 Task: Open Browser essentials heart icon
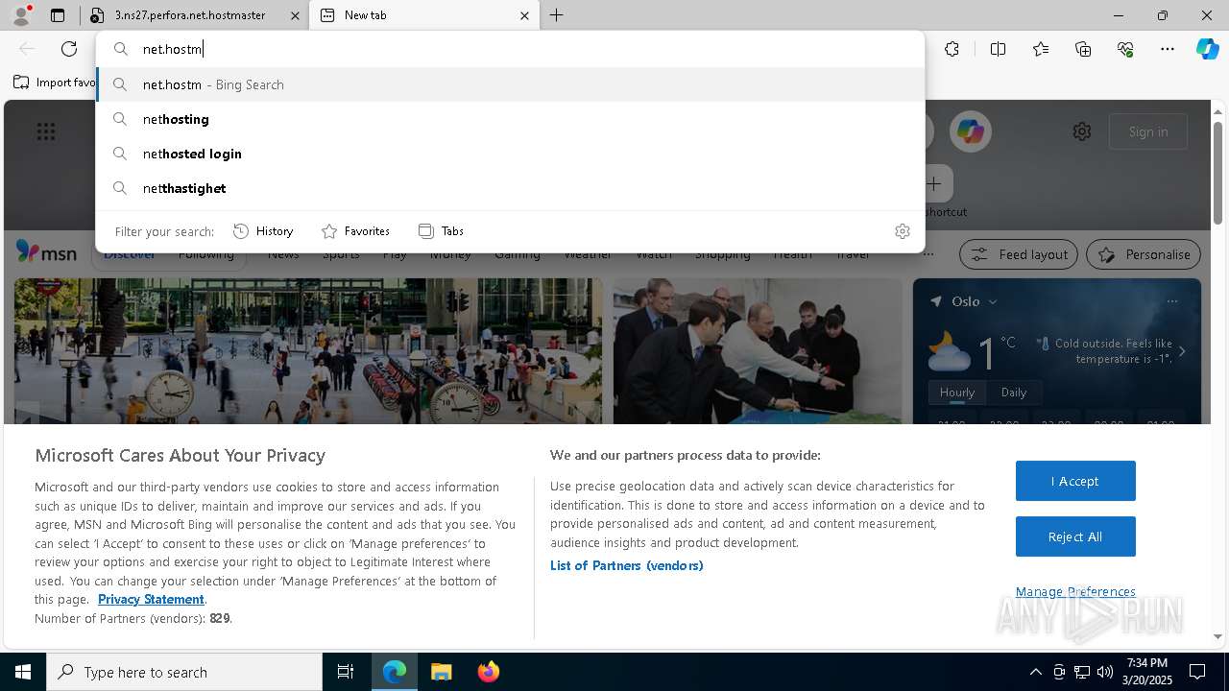point(1125,49)
